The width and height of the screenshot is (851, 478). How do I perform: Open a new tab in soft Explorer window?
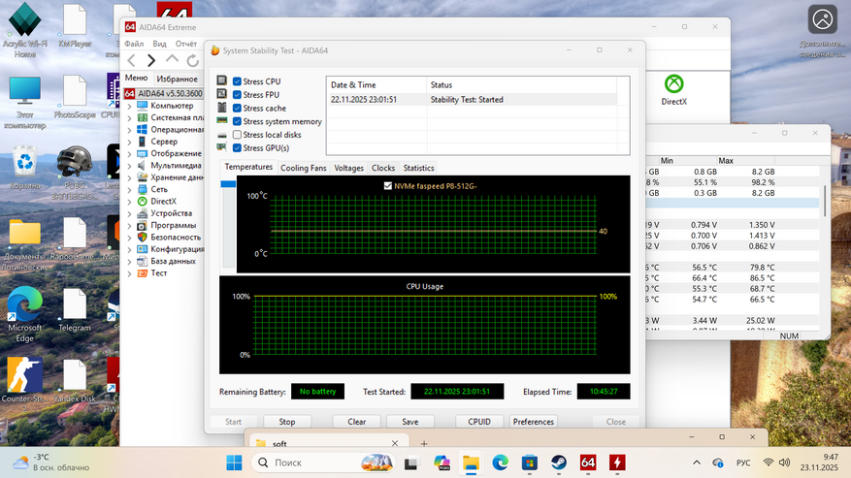click(x=424, y=443)
